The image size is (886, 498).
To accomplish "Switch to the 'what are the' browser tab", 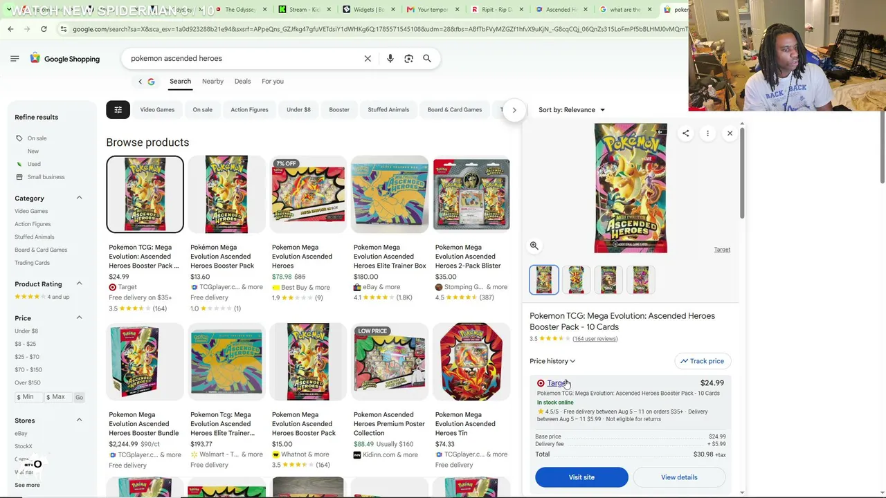I will pos(627,10).
